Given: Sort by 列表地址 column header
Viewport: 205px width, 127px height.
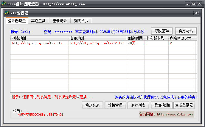Looking at the screenshot, I should pos(39,38).
